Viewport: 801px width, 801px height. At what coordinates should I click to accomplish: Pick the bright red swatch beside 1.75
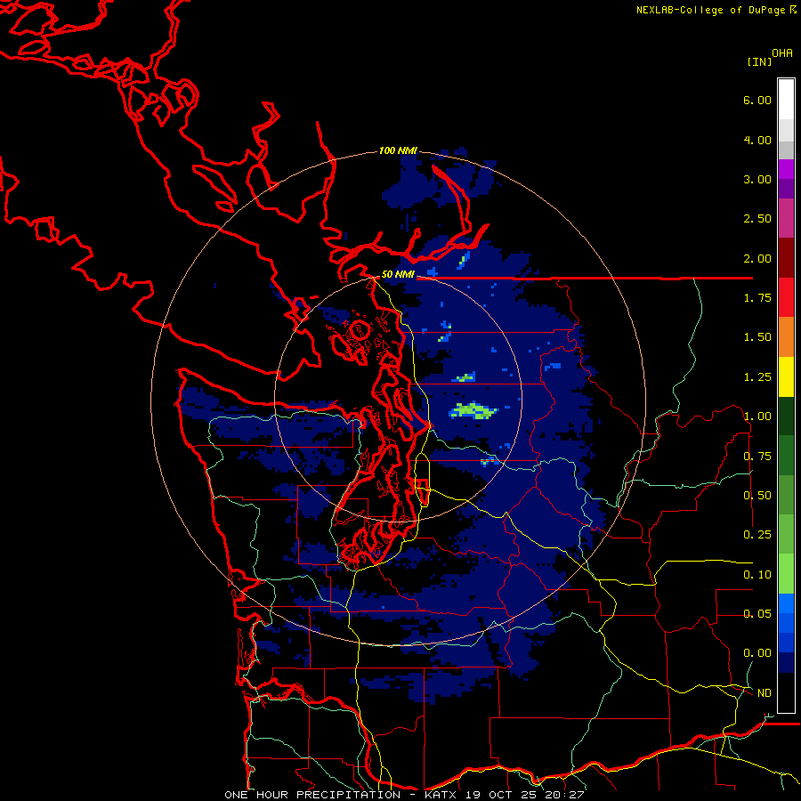(786, 297)
